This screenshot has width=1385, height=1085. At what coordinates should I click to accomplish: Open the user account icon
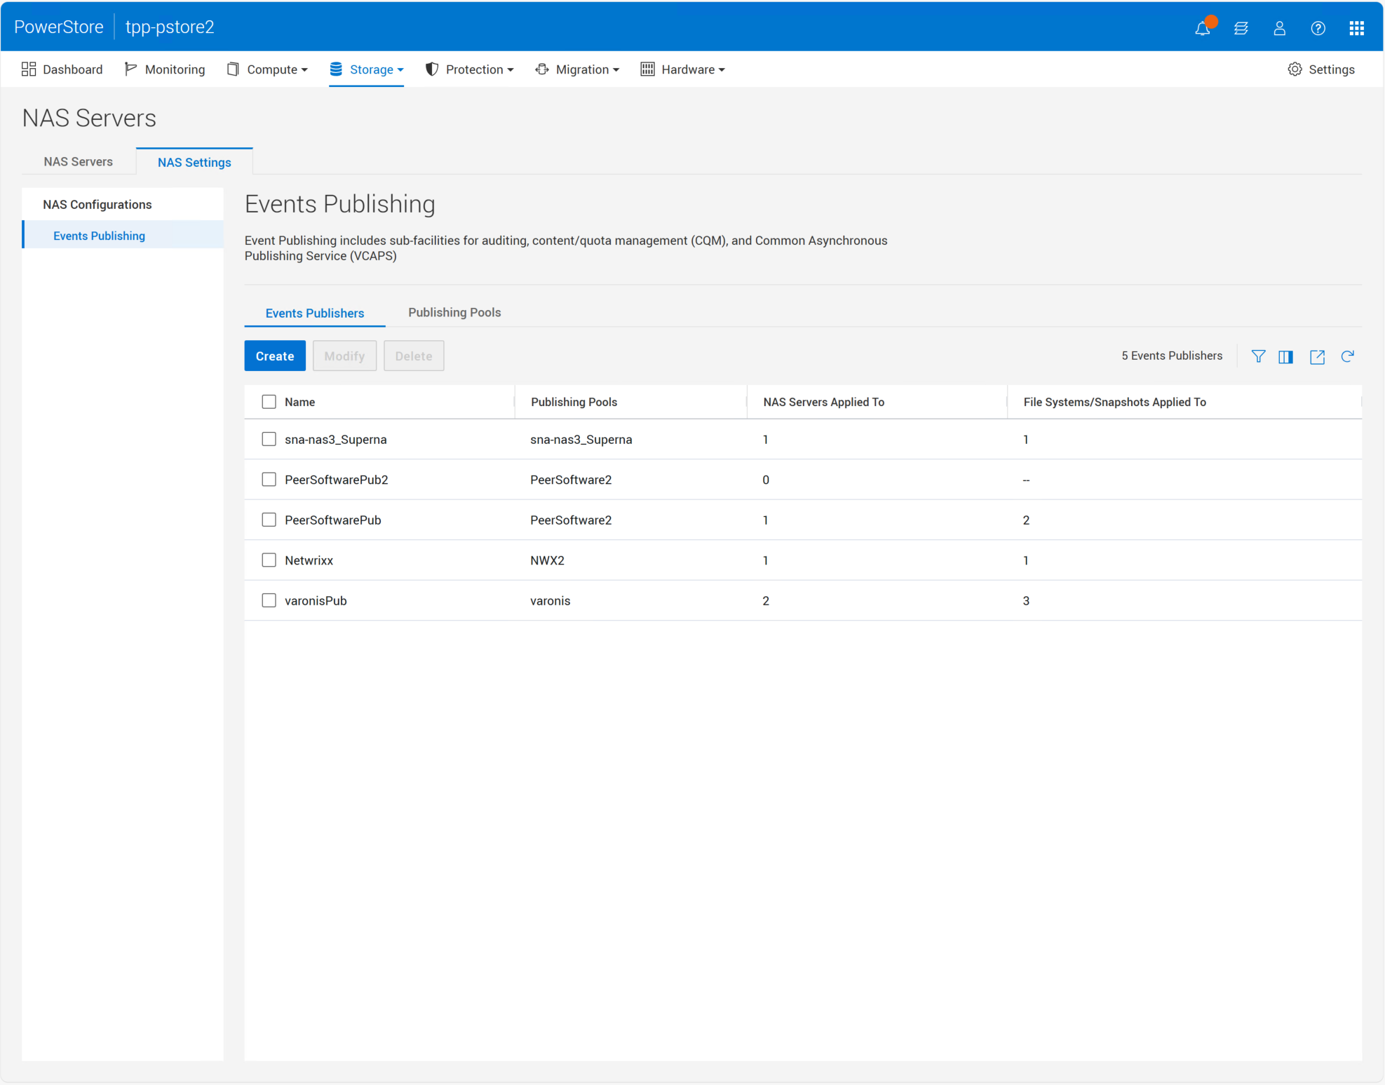point(1279,28)
